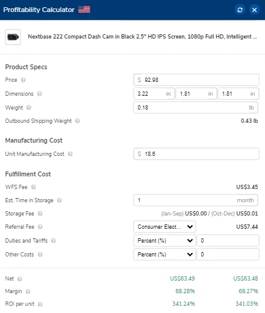Click the help icon beside Dimensions
Viewport: 265px width, 313px height.
(40, 94)
